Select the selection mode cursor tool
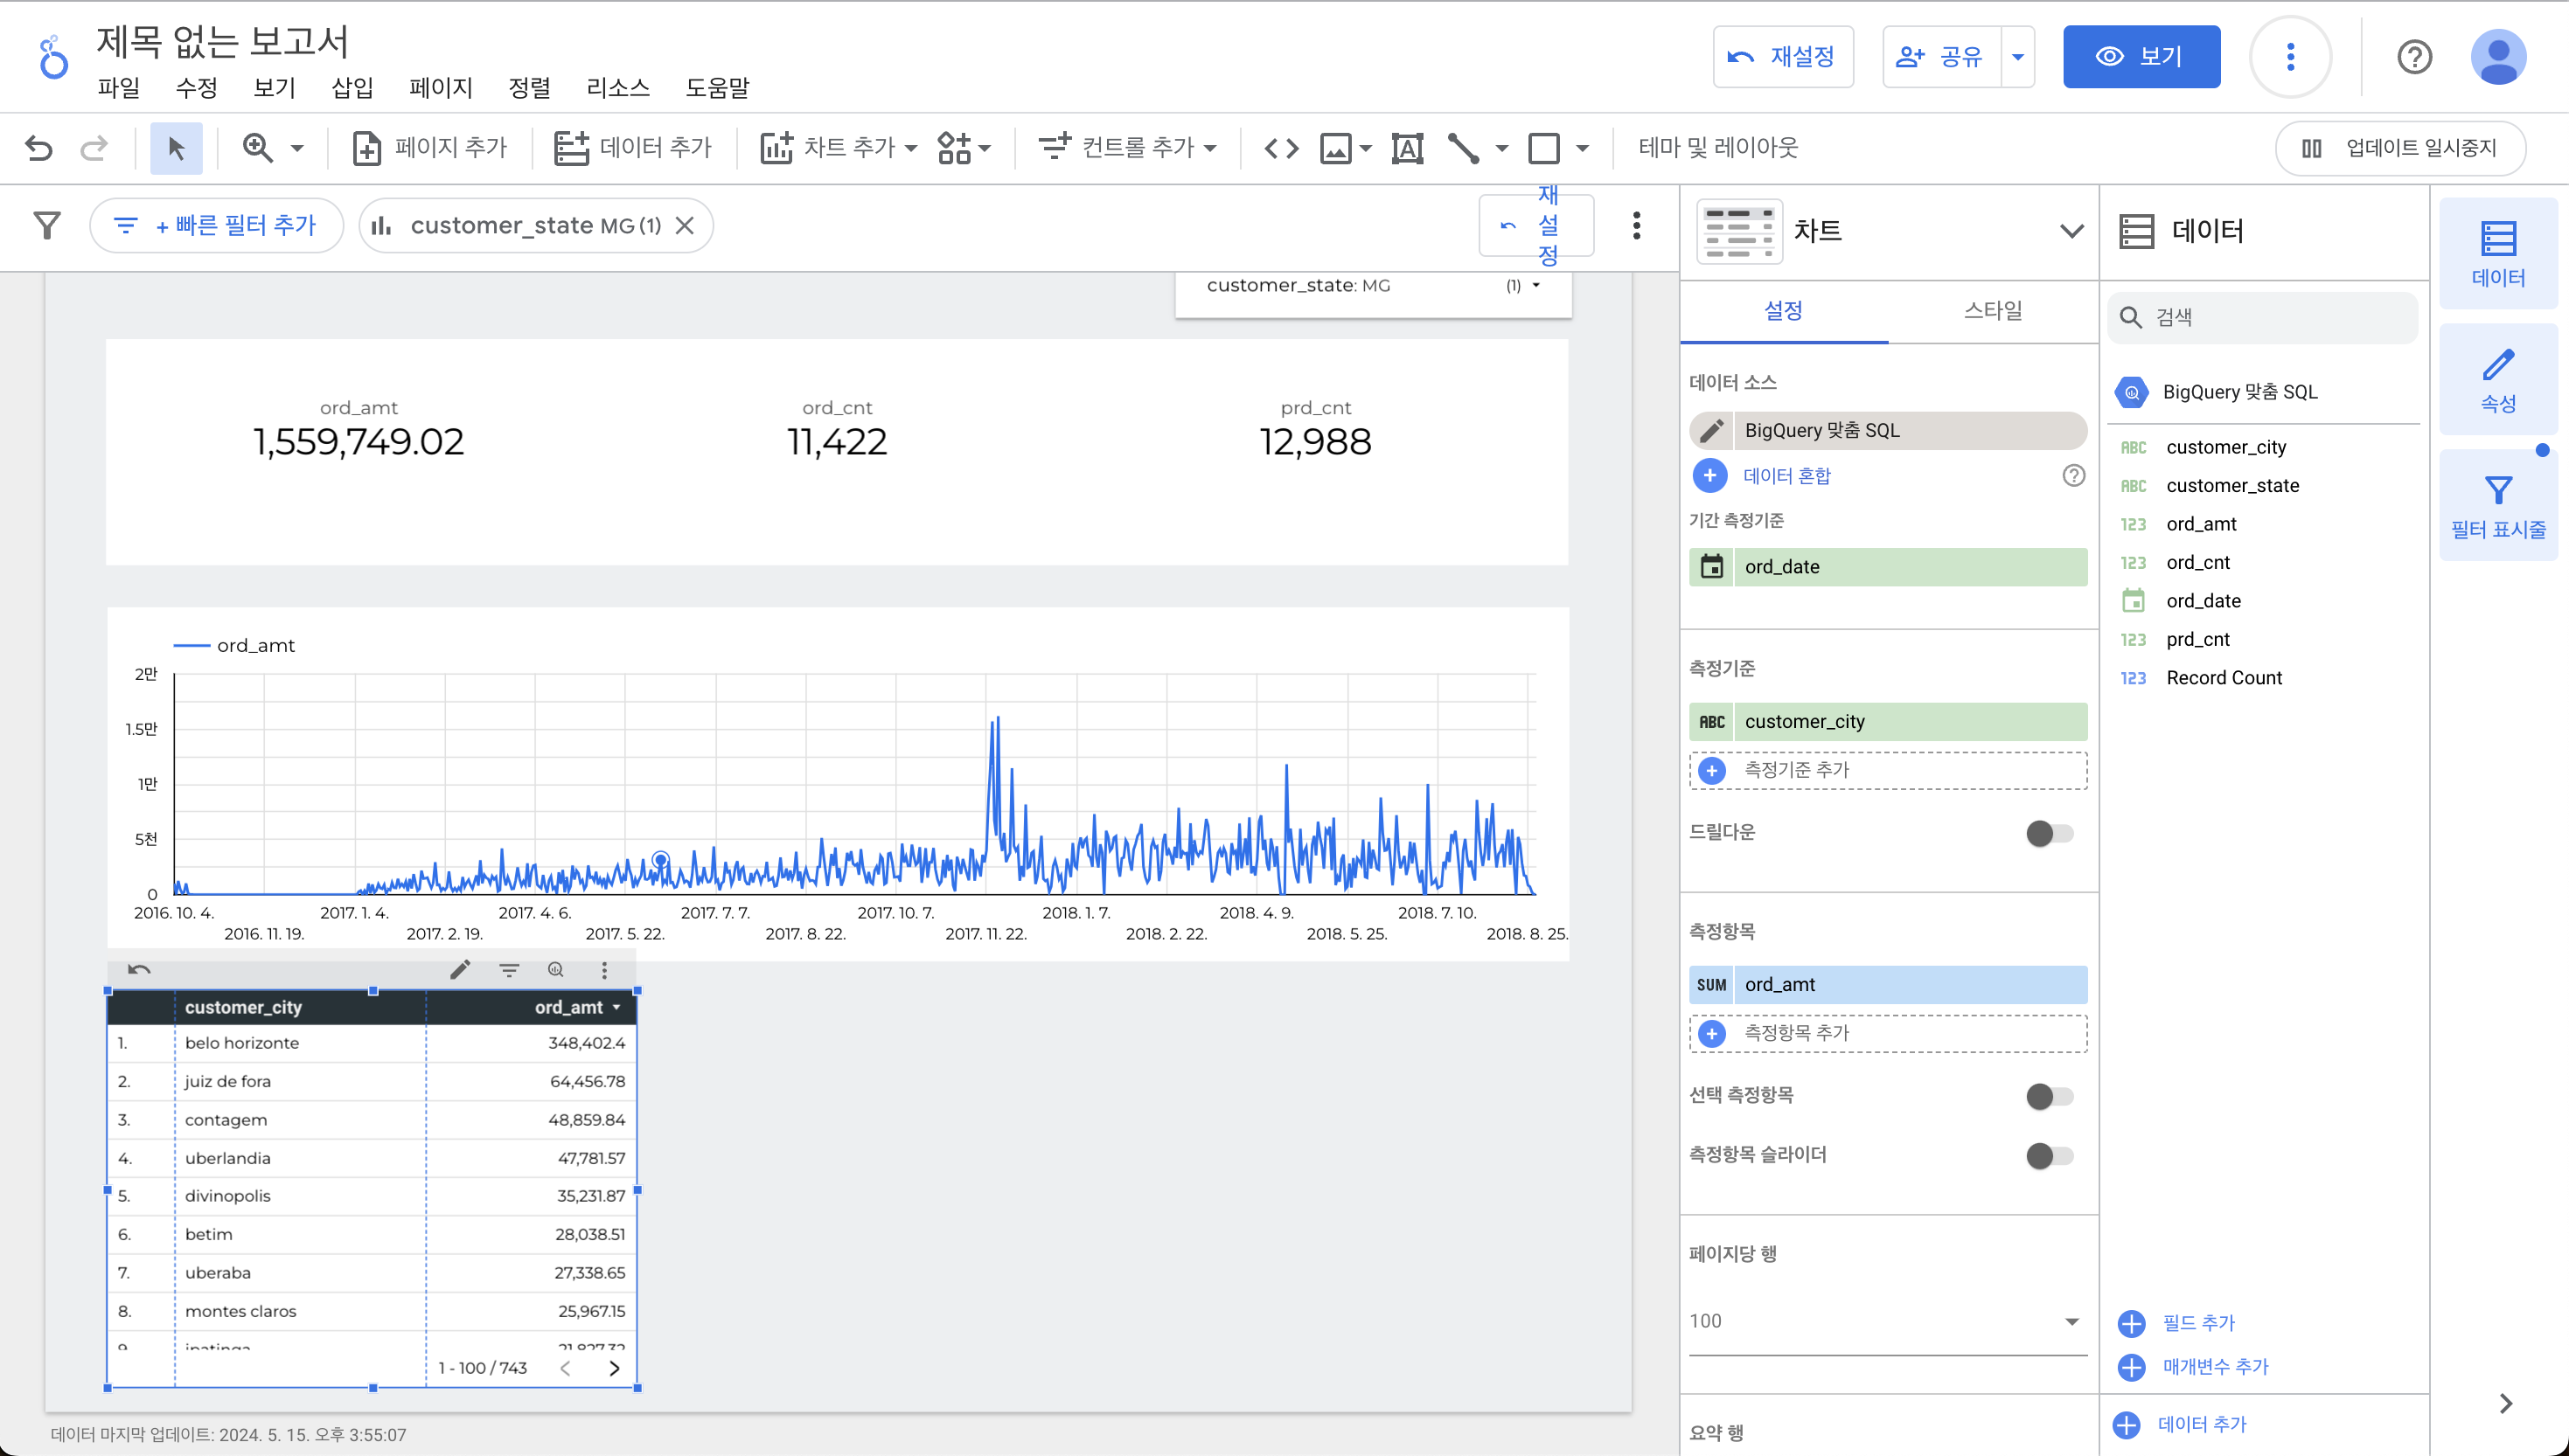 pyautogui.click(x=176, y=148)
